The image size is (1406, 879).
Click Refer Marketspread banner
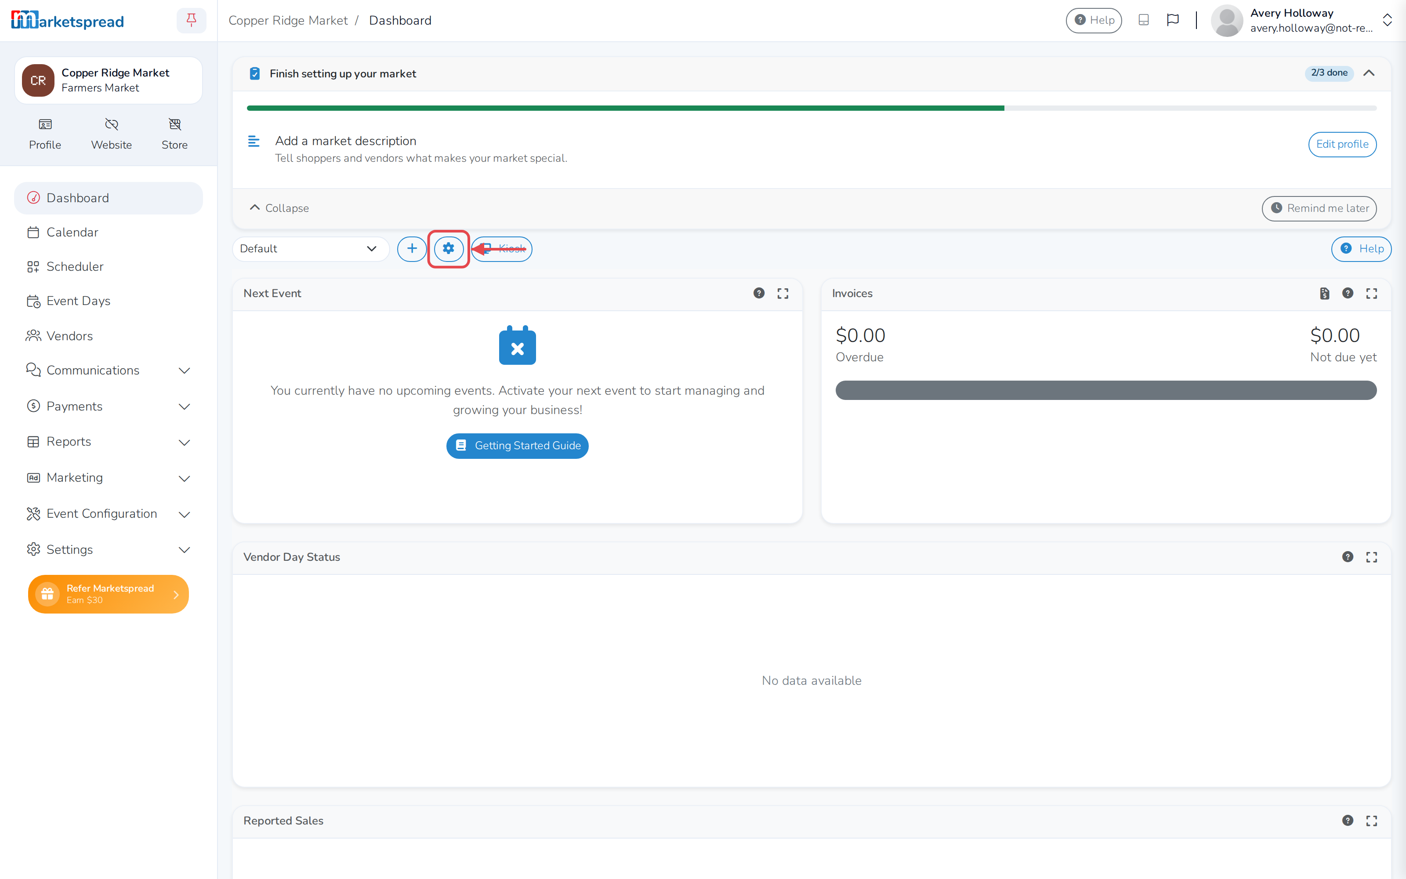(x=108, y=594)
